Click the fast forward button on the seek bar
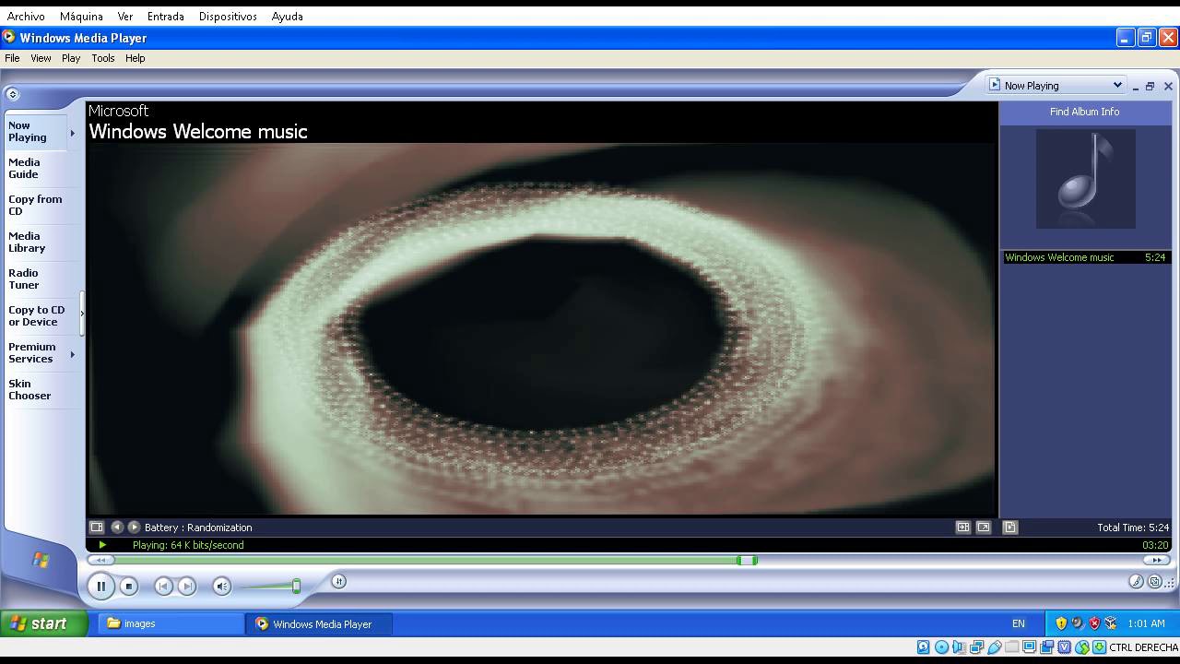The height and width of the screenshot is (664, 1180). (1157, 560)
